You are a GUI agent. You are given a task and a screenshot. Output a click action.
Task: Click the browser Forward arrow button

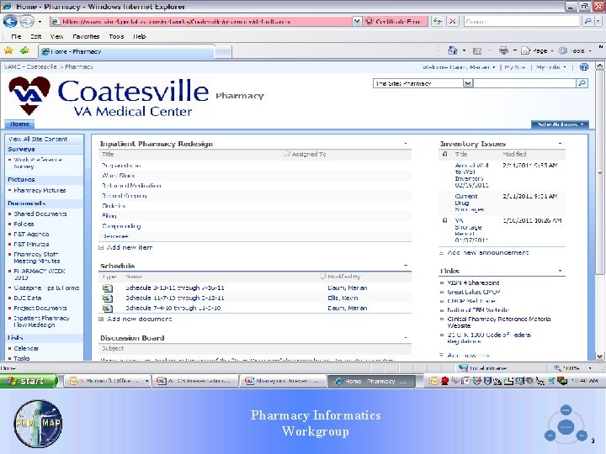[x=27, y=21]
